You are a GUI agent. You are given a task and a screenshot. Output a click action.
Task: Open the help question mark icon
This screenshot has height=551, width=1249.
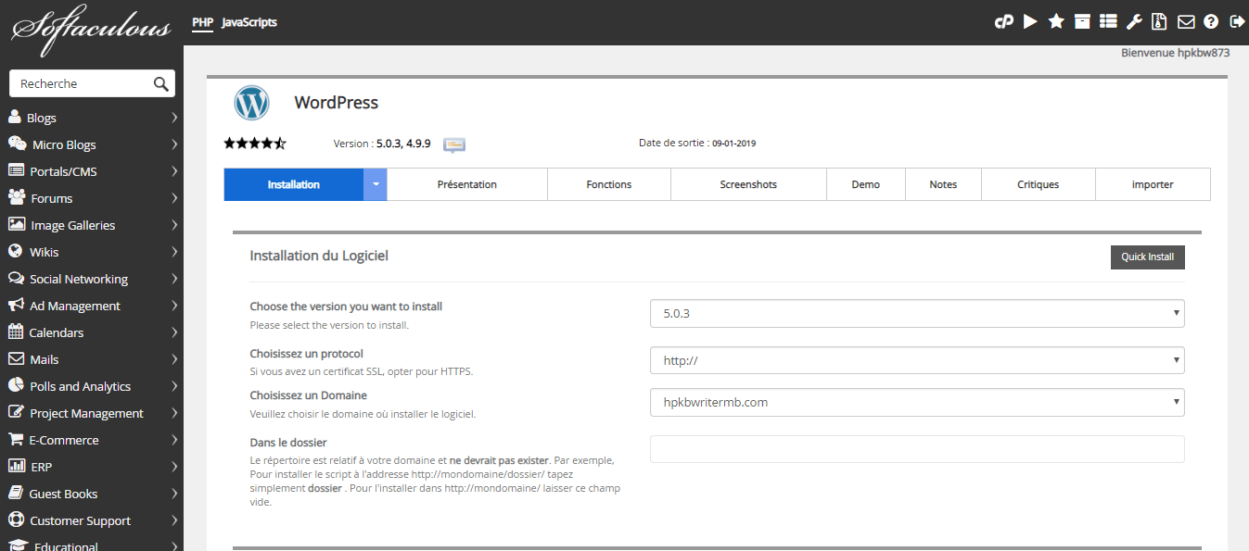[x=1211, y=21]
